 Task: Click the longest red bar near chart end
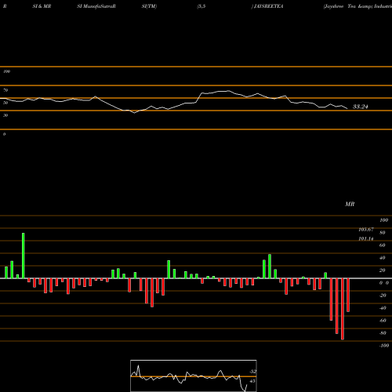[343, 309]
